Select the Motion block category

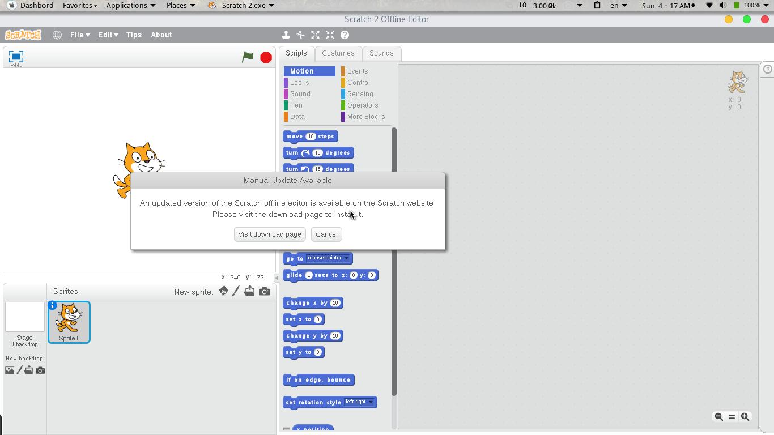tap(309, 71)
